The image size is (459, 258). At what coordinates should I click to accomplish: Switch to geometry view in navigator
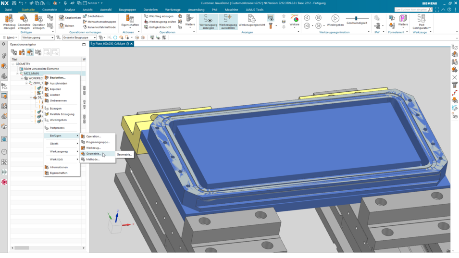30,52
